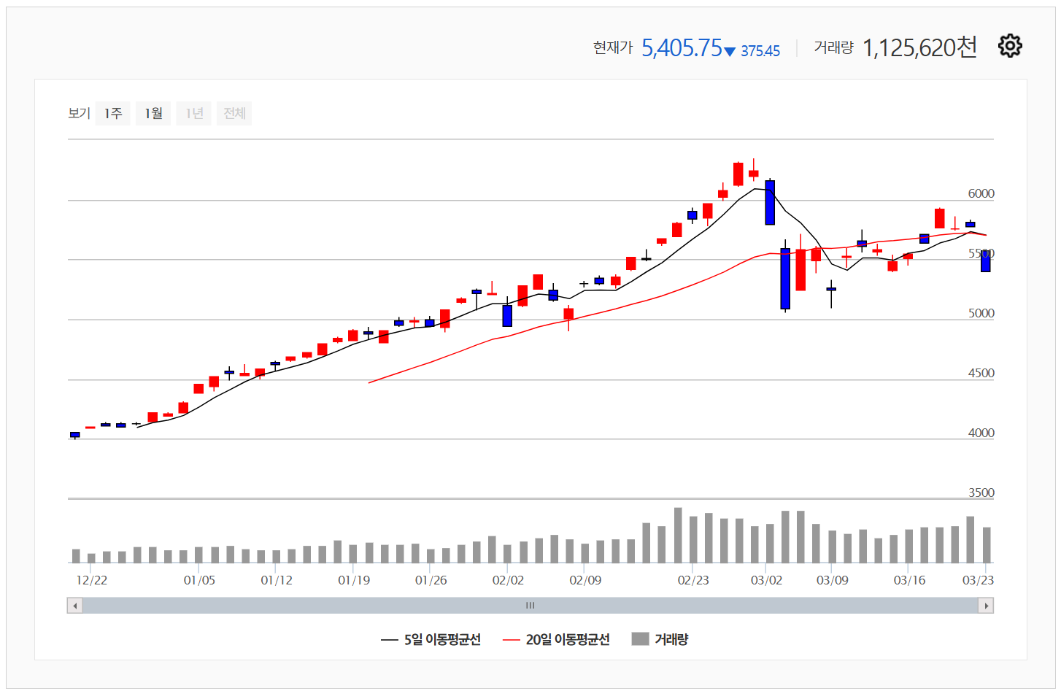This screenshot has width=1061, height=691.
Task: Click the 01/26 date axis label
Action: [431, 580]
